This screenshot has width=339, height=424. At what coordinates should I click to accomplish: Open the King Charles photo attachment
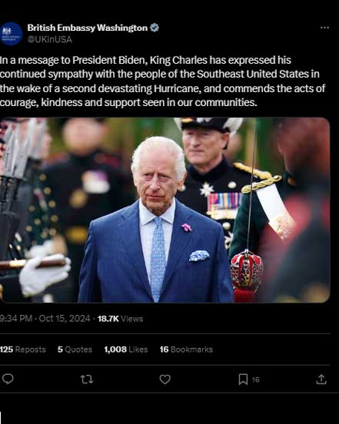165,210
